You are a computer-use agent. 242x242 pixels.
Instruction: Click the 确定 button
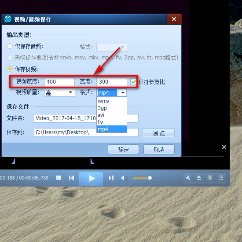(123, 150)
